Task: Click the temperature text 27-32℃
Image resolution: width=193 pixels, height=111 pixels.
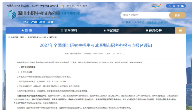Action: (x=70, y=6)
